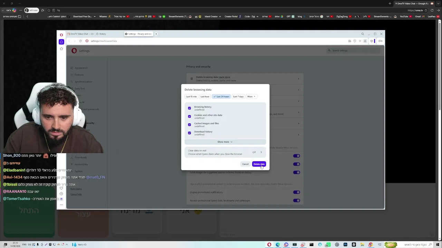Switch to the OmeTV Video Chat Opera tab
Viewport: 442px width, 248px height.
coord(80,34)
